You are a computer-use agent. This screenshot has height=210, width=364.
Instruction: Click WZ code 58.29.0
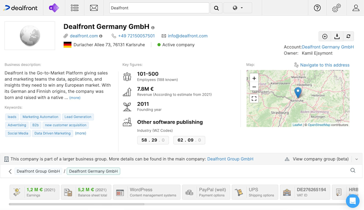click(153, 140)
